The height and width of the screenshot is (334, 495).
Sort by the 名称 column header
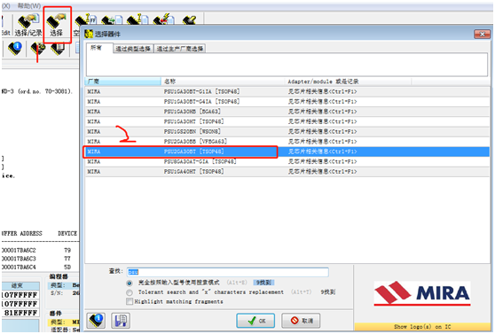223,82
